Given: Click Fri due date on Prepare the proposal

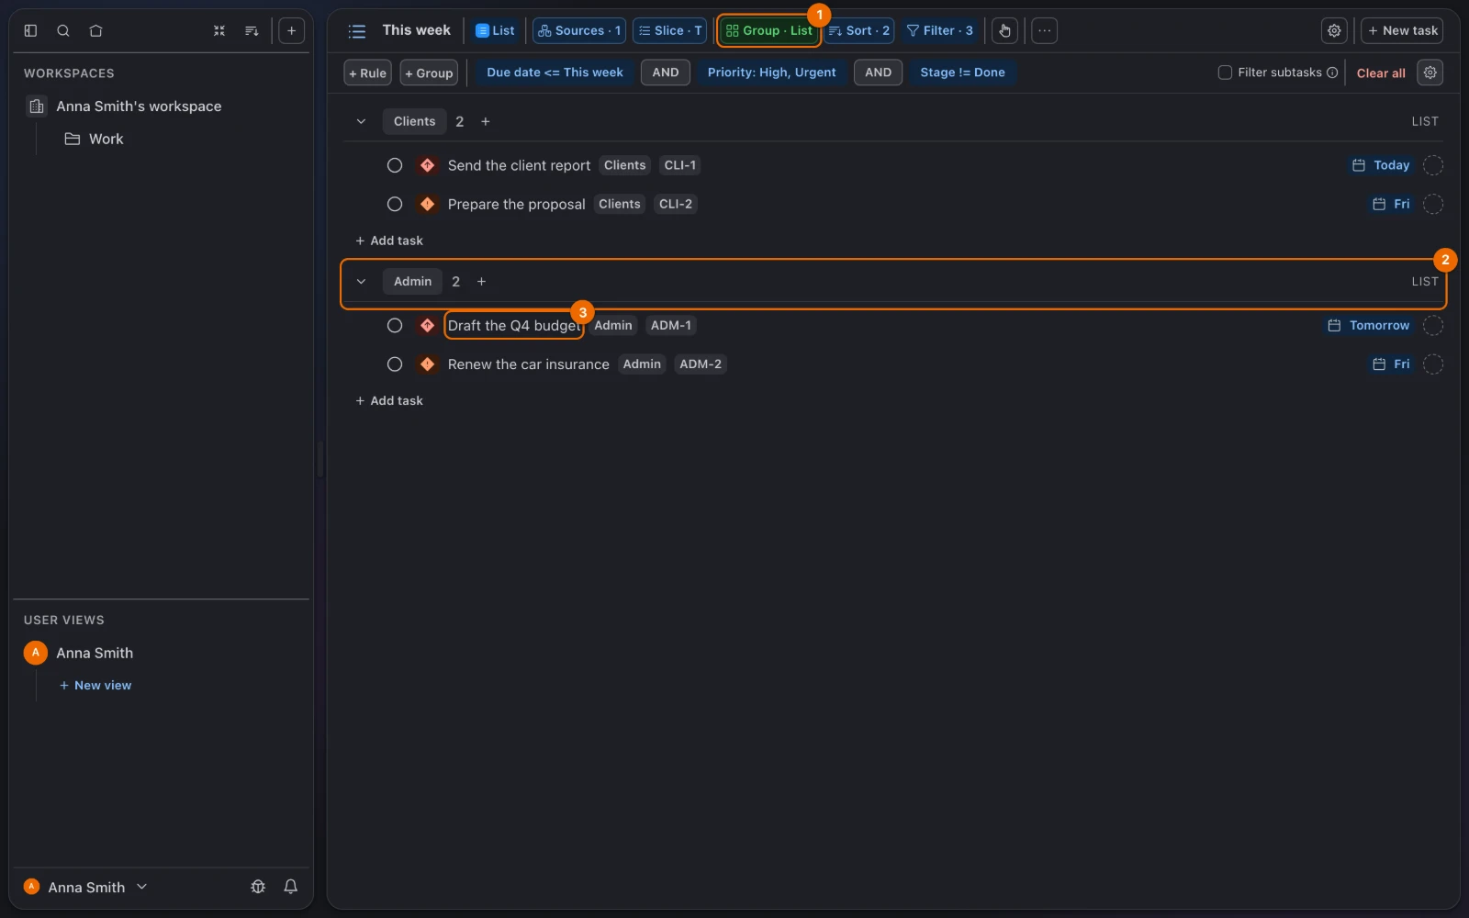Looking at the screenshot, I should click(1391, 204).
